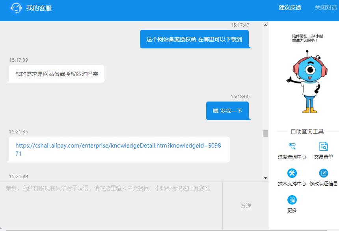Click the message bubble 嗯 发我一下

(x=227, y=111)
